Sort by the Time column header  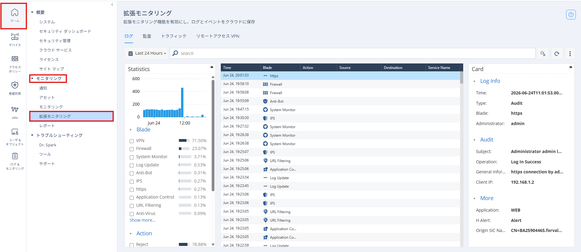[240, 68]
